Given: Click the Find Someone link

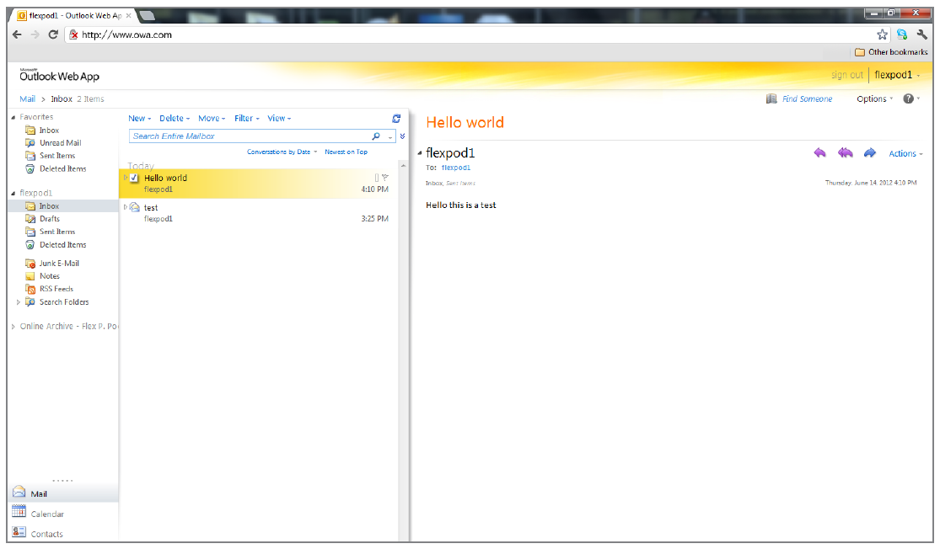Looking at the screenshot, I should coord(807,99).
